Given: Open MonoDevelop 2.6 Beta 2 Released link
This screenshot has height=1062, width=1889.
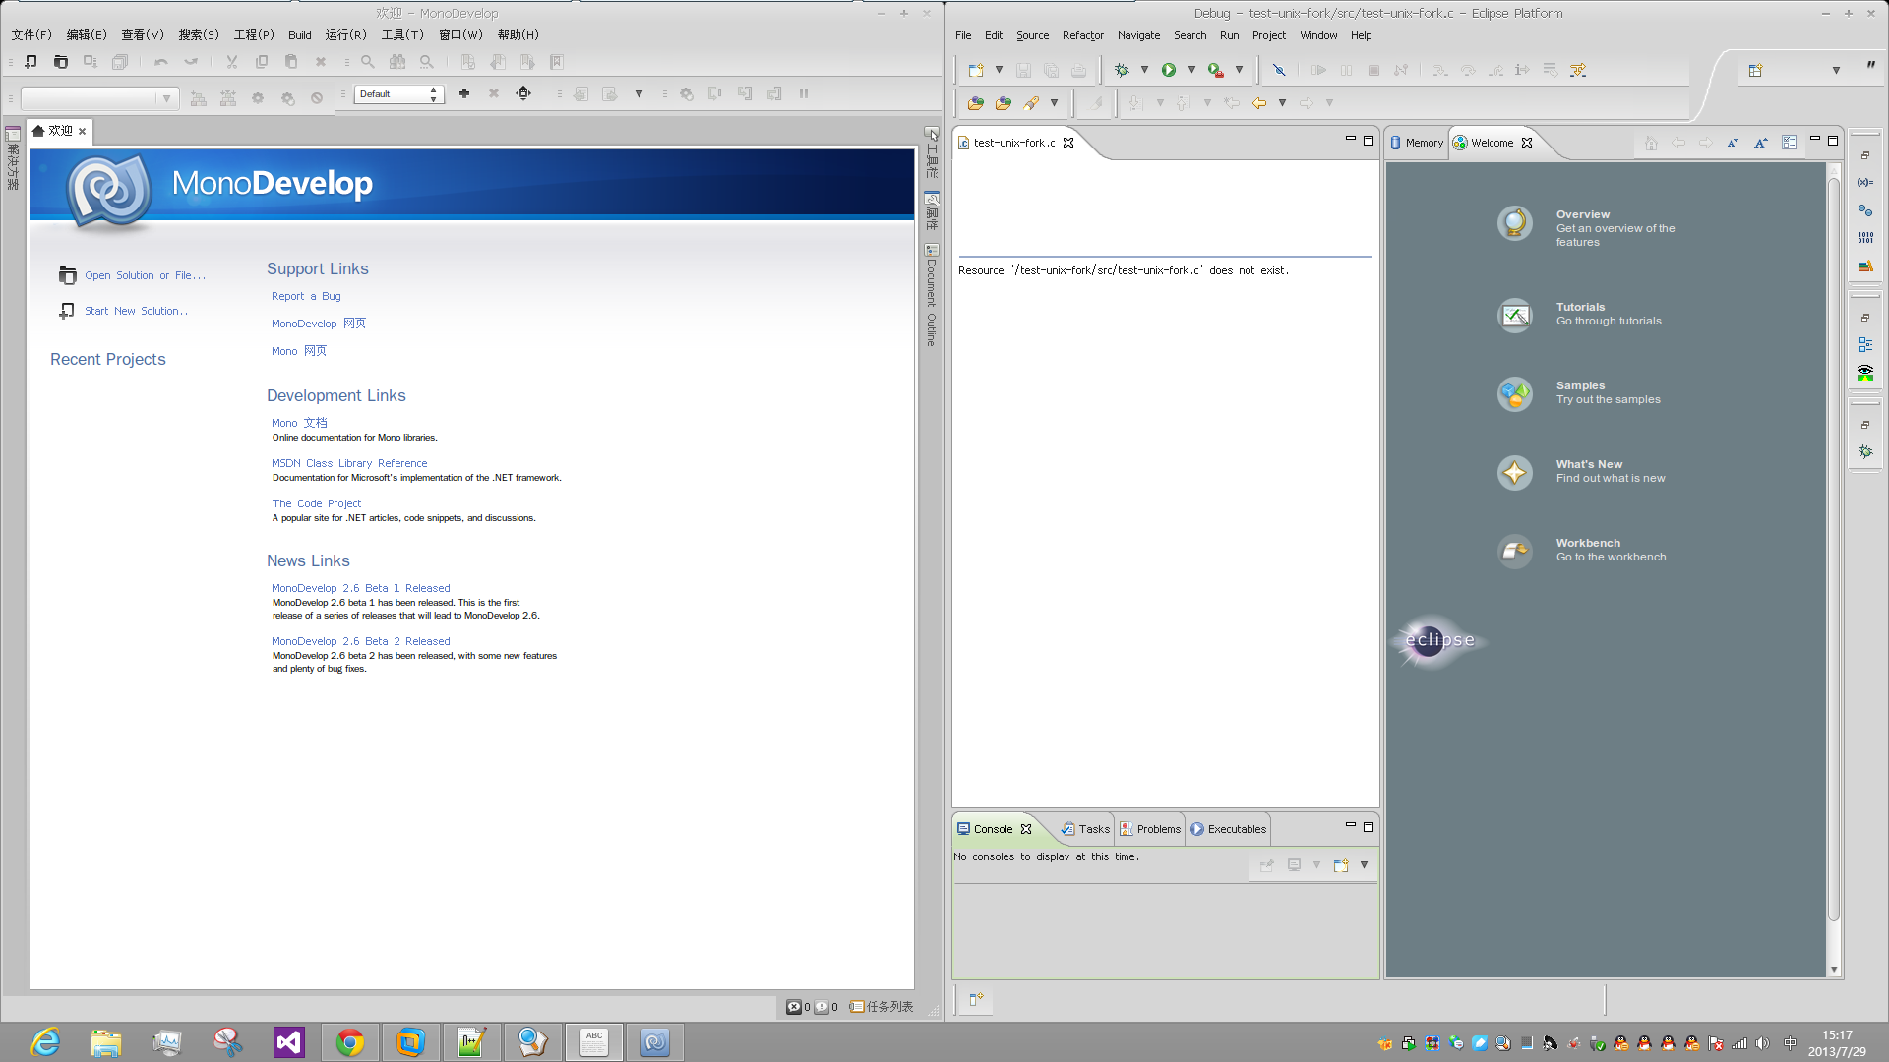Looking at the screenshot, I should point(360,641).
